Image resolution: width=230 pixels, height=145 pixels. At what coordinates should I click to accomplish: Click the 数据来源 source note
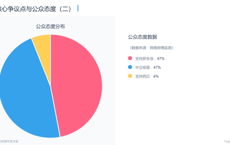(152, 48)
